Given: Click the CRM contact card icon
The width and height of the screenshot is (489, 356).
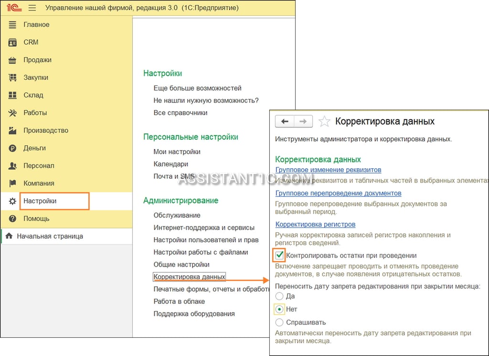Looking at the screenshot, I should [12, 42].
